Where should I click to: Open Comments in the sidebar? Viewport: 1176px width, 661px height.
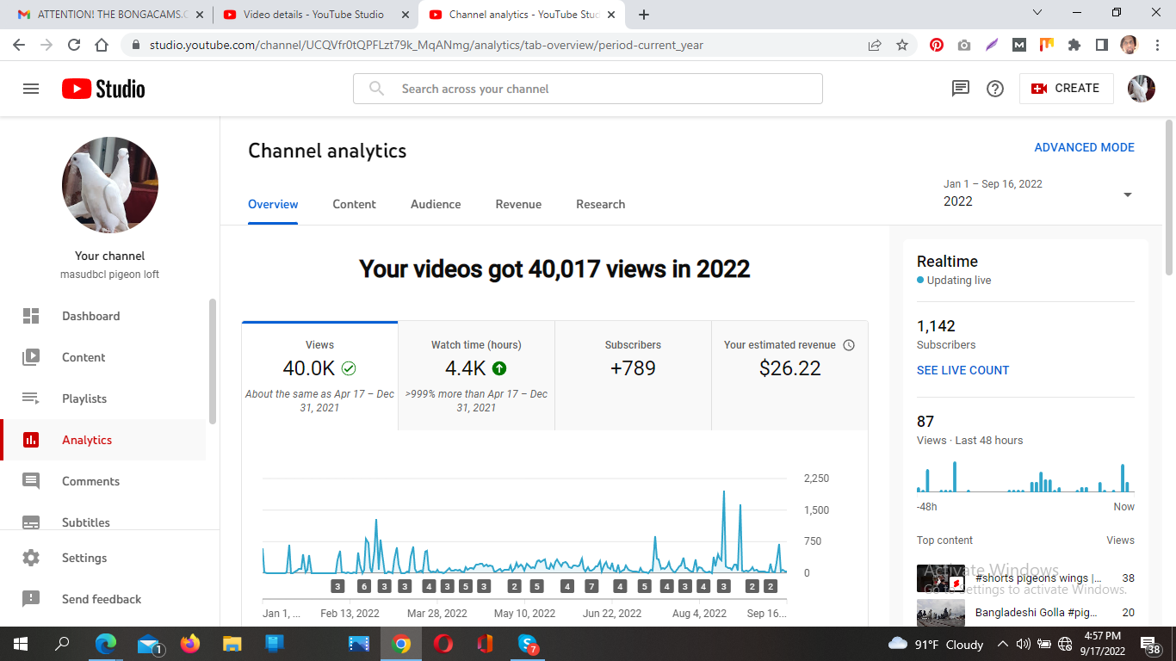(x=103, y=481)
